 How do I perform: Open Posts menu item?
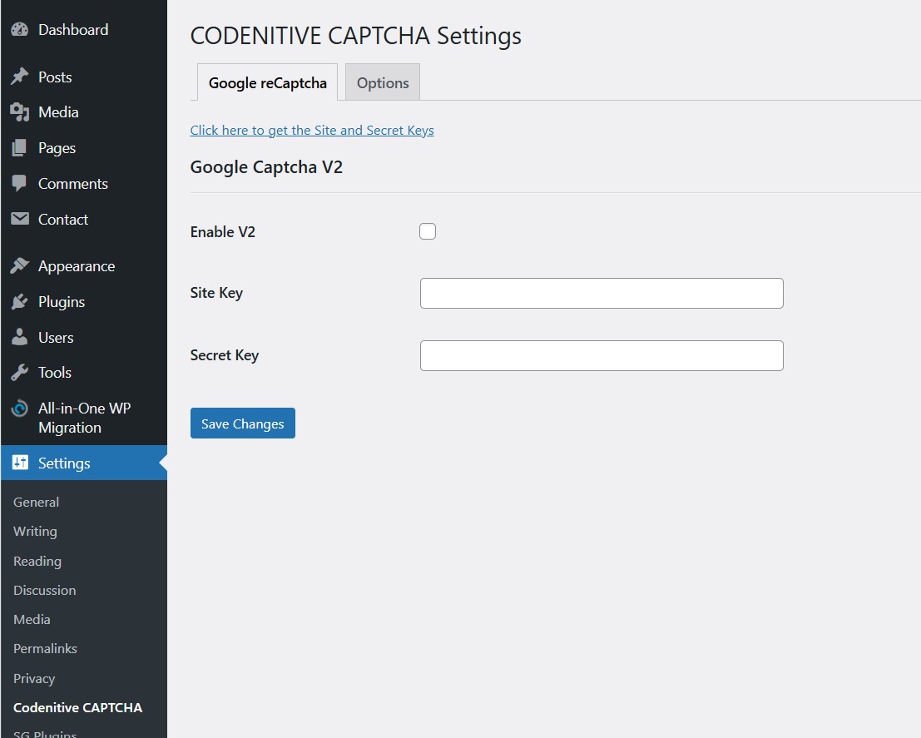[x=55, y=77]
